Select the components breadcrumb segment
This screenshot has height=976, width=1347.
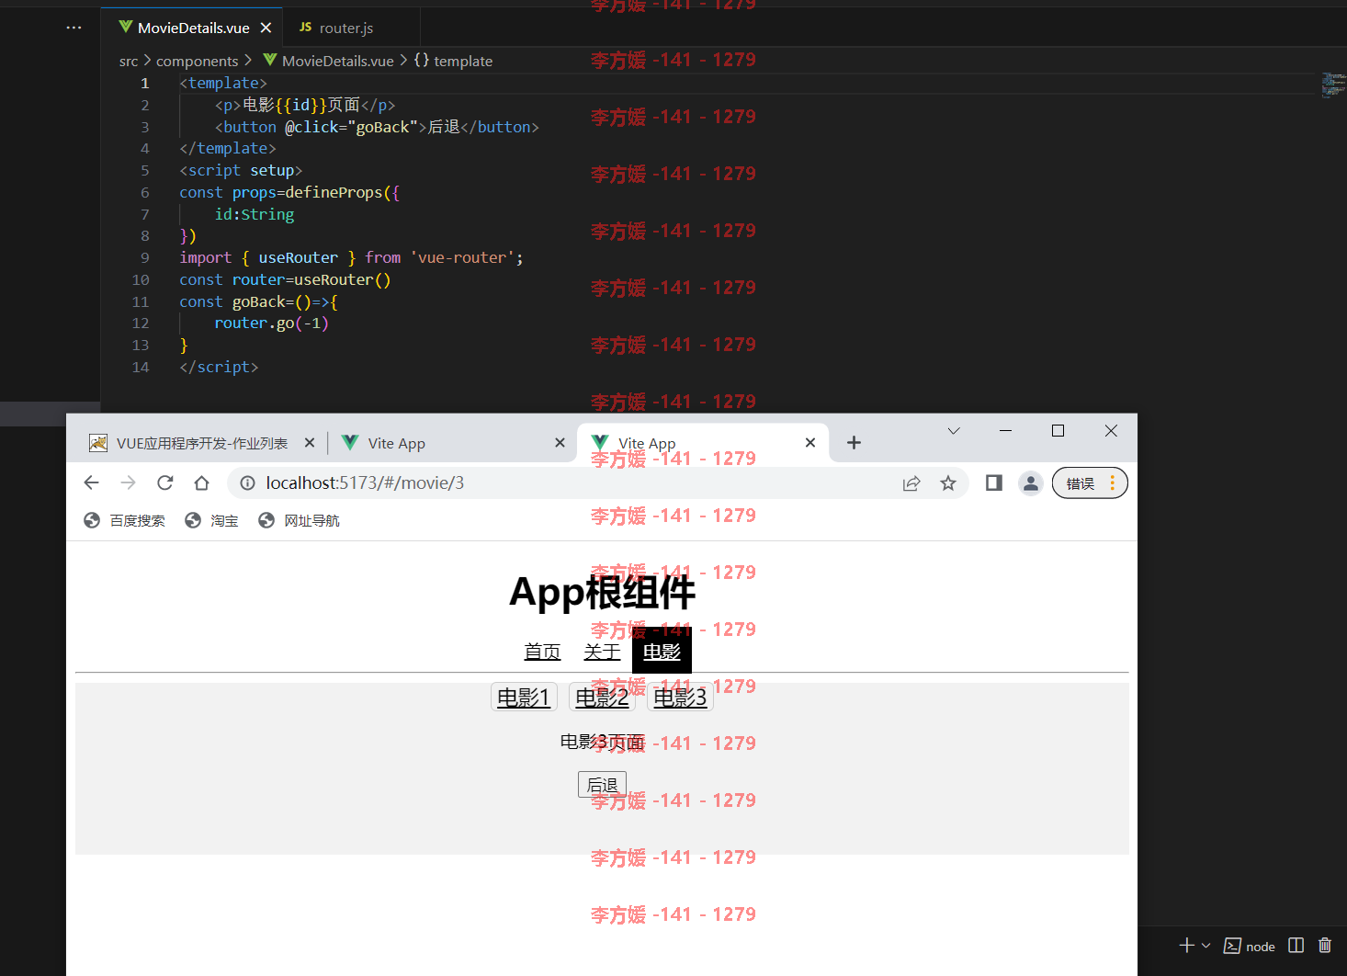[198, 62]
